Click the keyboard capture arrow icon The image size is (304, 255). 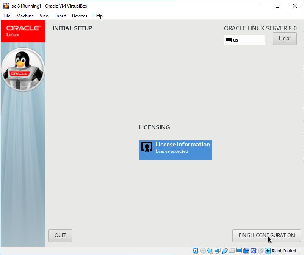268,251
